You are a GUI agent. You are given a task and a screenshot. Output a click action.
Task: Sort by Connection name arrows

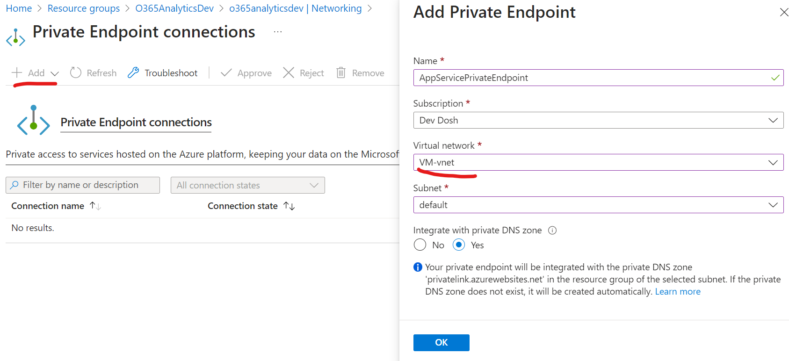point(95,206)
